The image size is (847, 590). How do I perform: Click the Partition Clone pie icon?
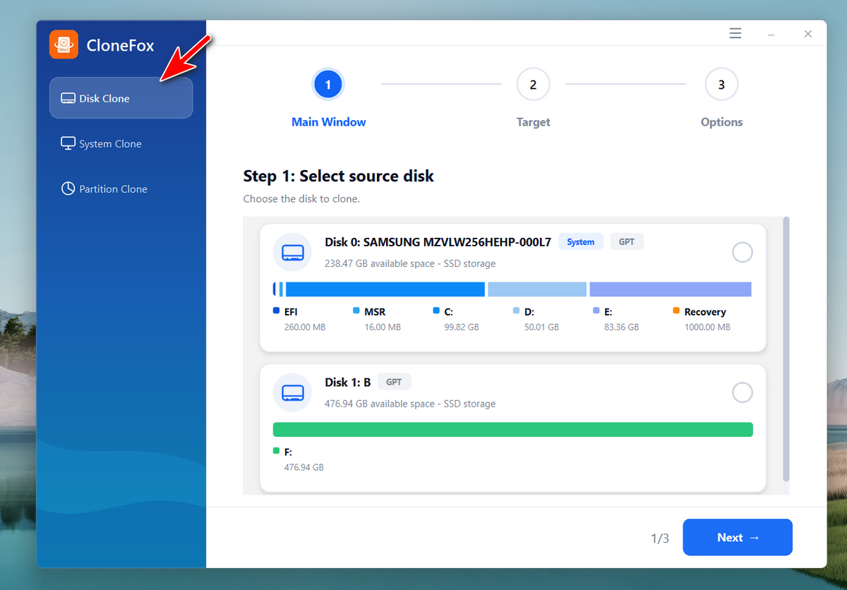(x=68, y=188)
